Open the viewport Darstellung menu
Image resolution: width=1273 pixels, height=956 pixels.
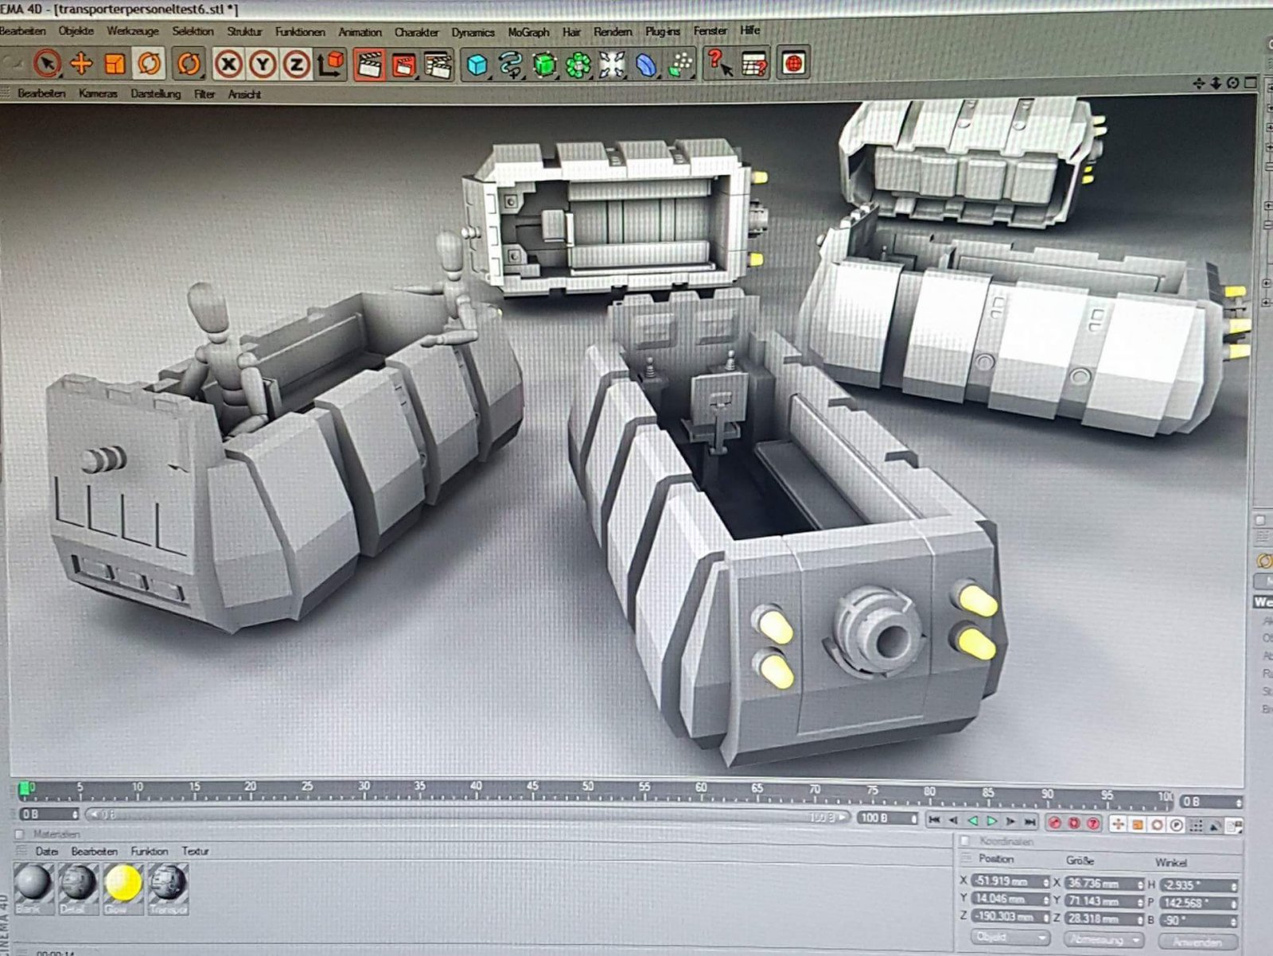155,94
